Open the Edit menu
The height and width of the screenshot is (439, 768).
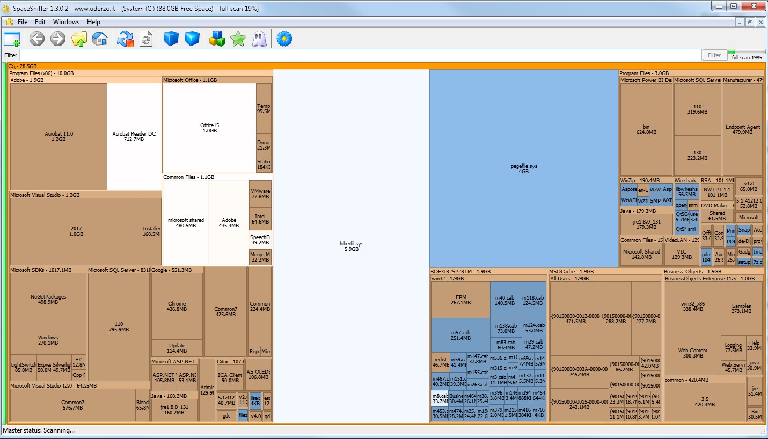40,22
